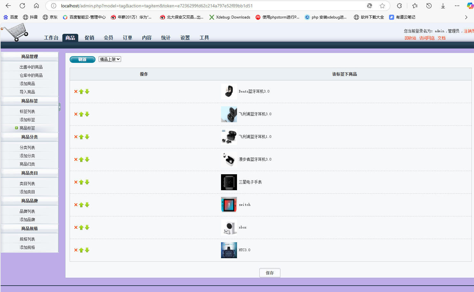Open 分类列表 in sidebar
This screenshot has height=292, width=474.
point(27,147)
